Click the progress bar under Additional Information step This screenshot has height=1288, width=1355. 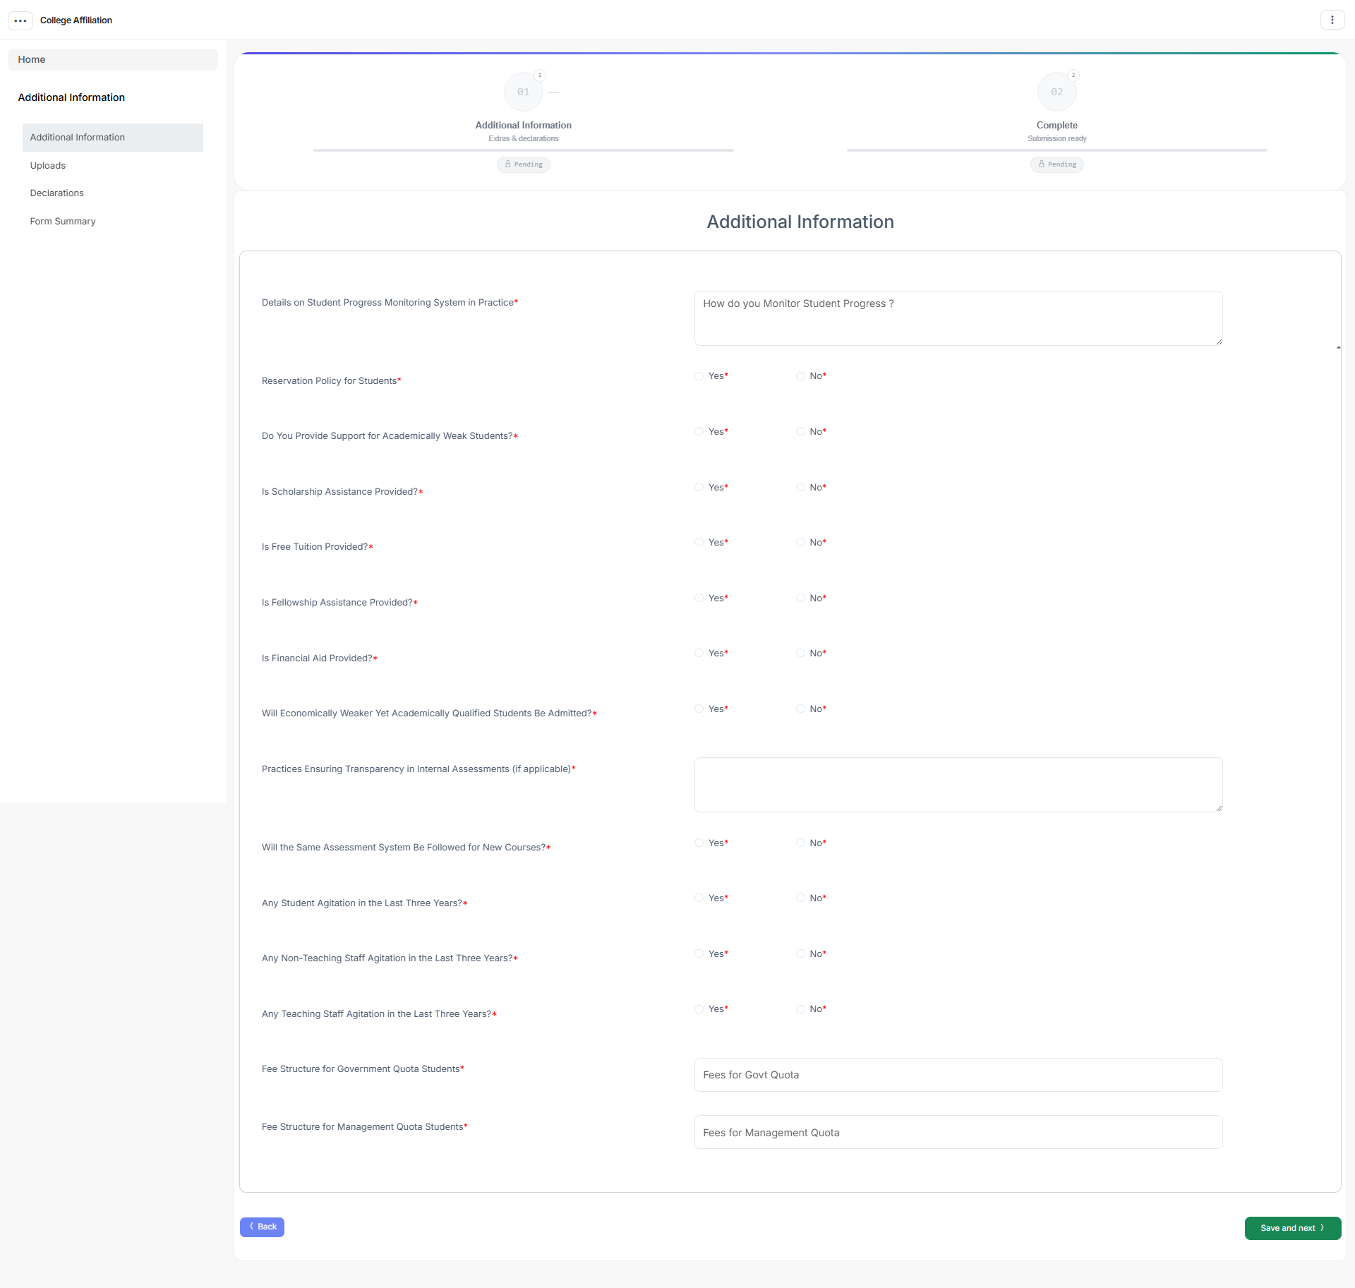[x=523, y=150]
